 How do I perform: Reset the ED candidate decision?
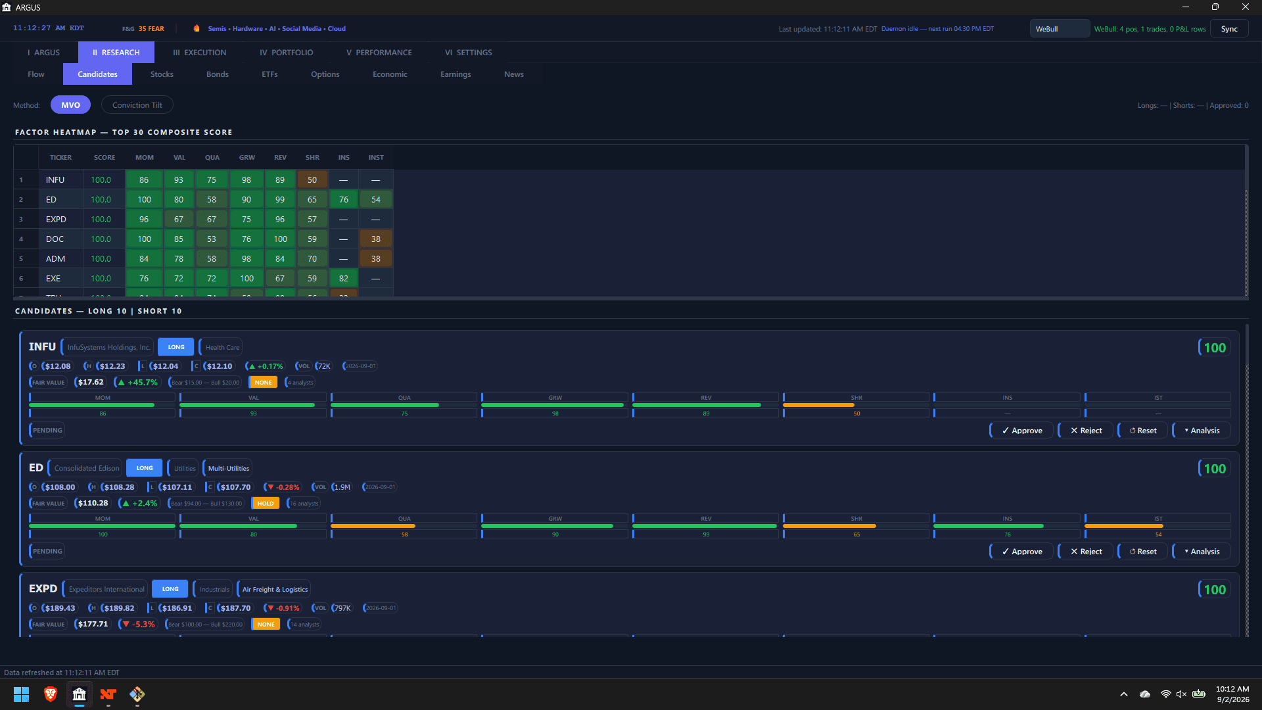pos(1143,552)
